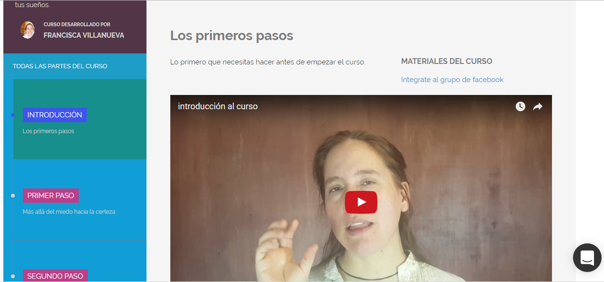Click the CURSO DESARROLLADO POR label
Viewport: 604px width, 282px height.
(x=77, y=24)
